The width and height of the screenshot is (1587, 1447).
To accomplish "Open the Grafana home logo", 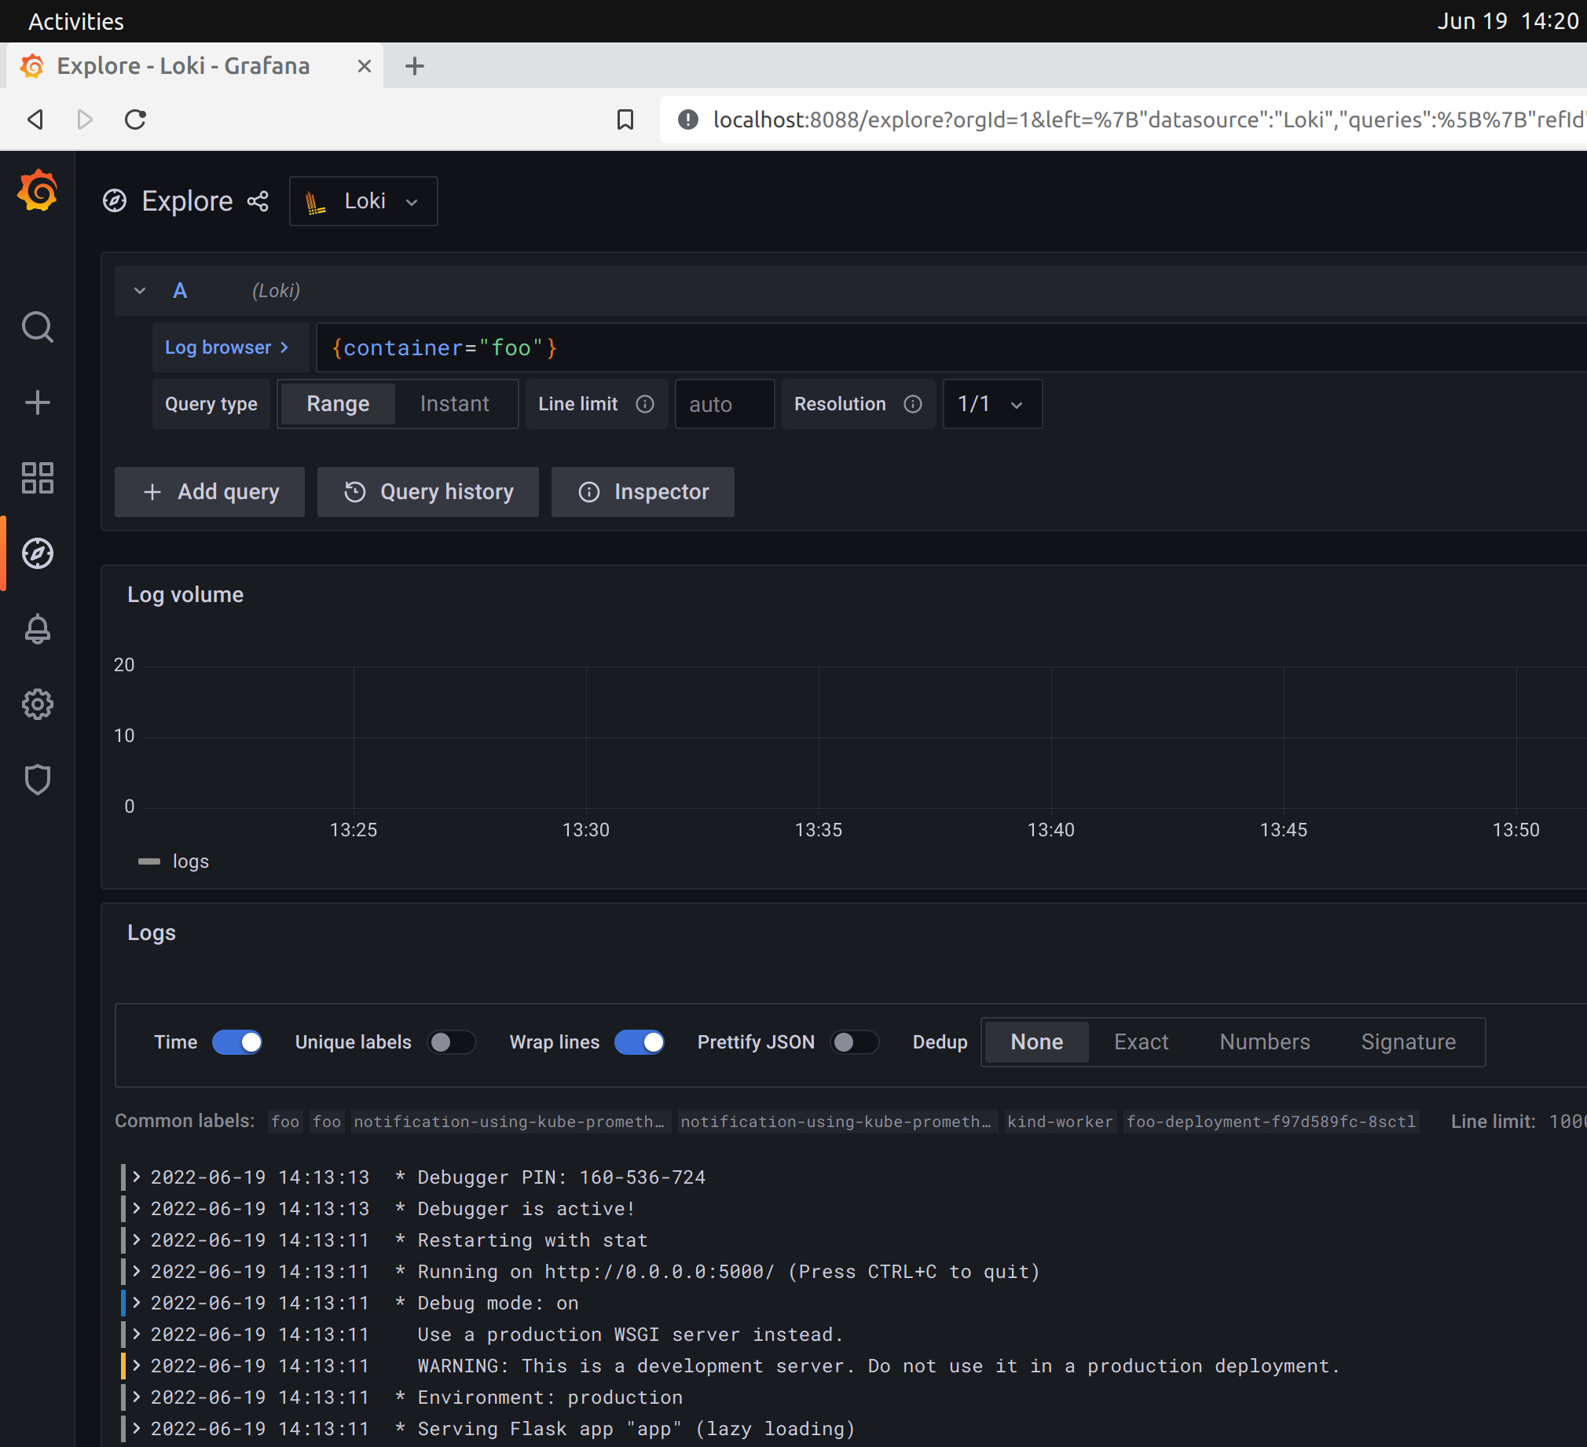I will [x=37, y=192].
